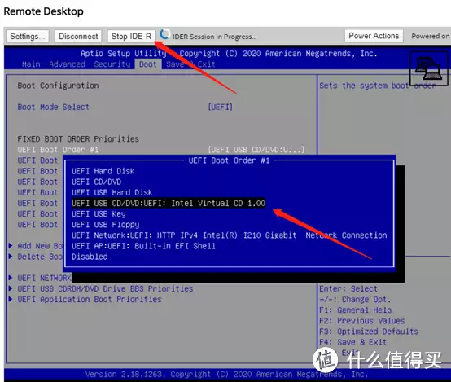This screenshot has height=382, width=451.
Task: Select Built-in EFI Shell option
Action: [x=143, y=246]
